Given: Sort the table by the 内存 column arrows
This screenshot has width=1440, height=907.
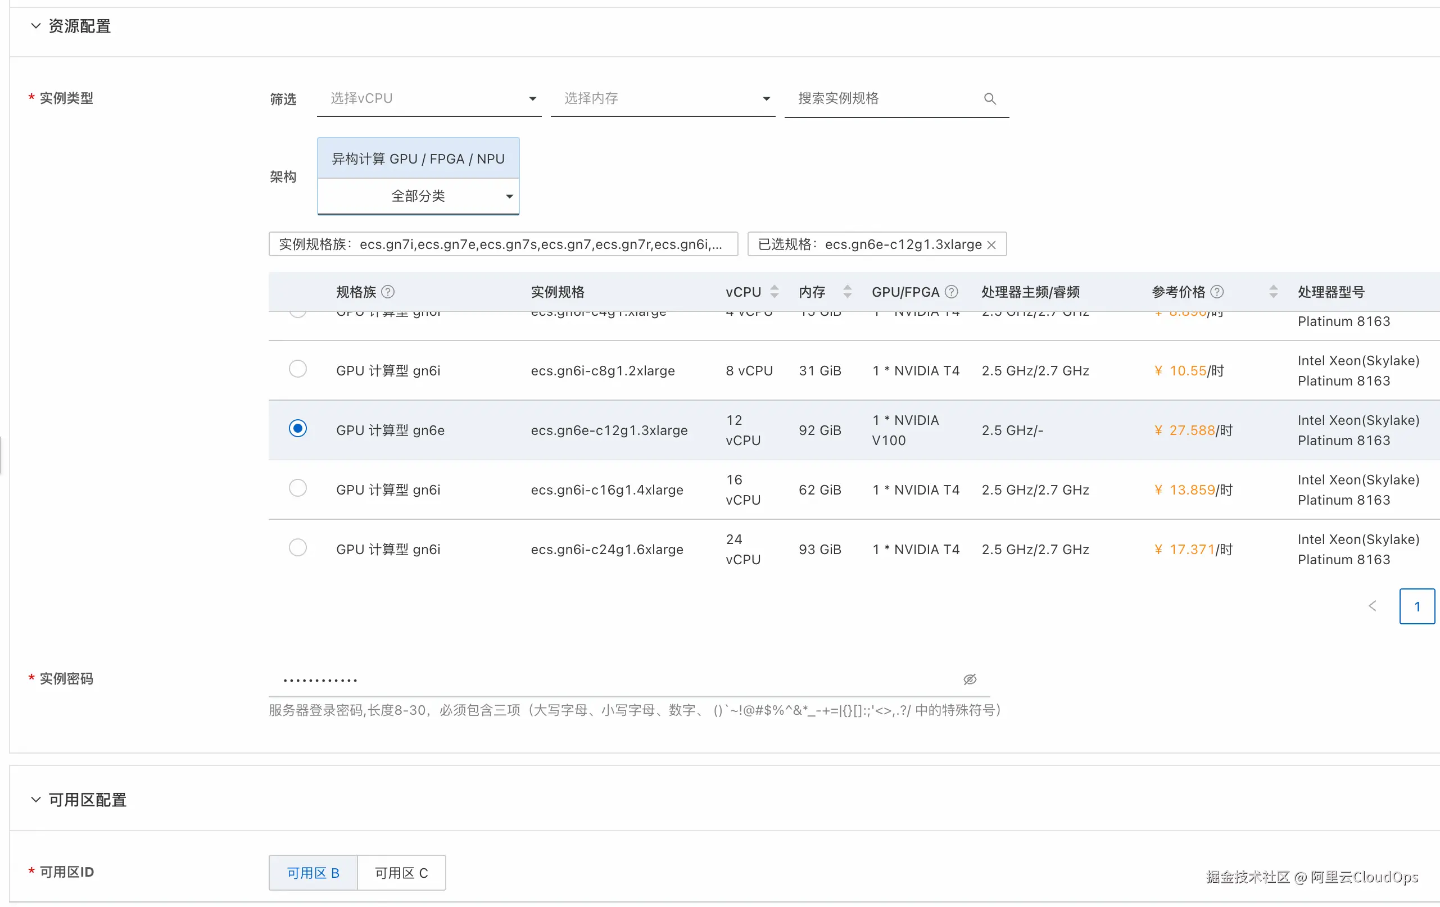Looking at the screenshot, I should pyautogui.click(x=848, y=292).
